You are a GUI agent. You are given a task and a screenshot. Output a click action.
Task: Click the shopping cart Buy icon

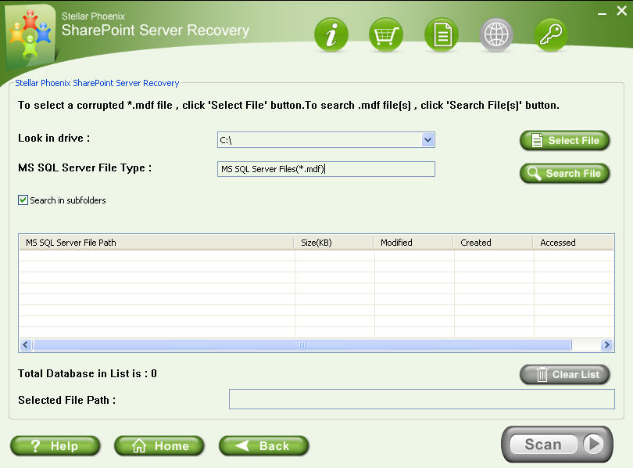click(386, 35)
